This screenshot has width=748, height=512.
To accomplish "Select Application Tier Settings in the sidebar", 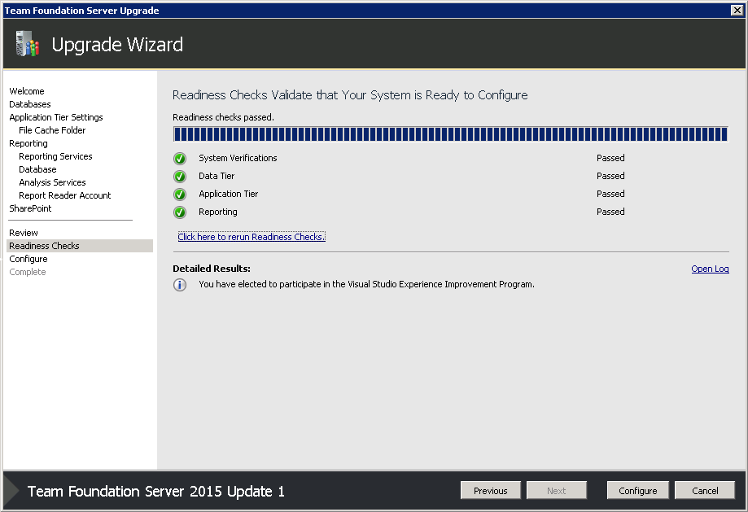I will tap(56, 117).
